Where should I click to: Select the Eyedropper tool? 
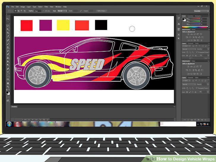point(8,36)
